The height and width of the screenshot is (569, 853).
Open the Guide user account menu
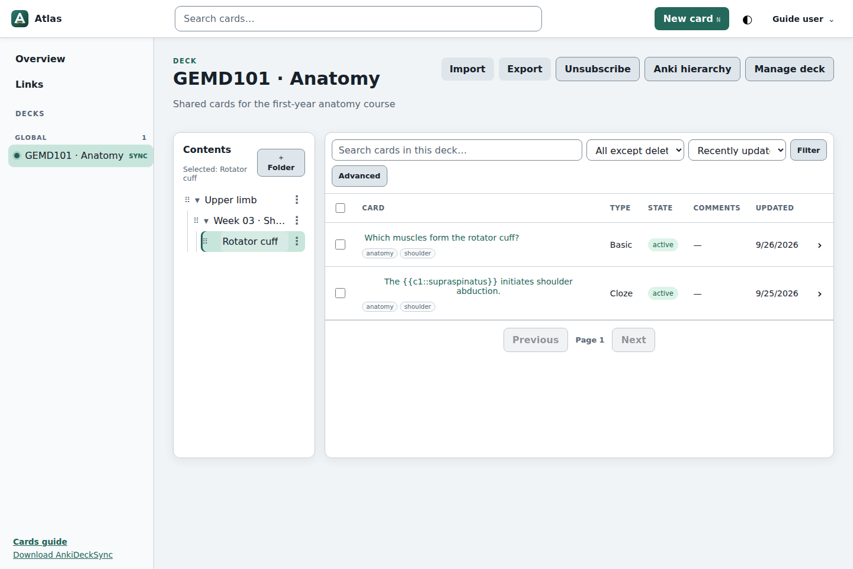pyautogui.click(x=803, y=19)
